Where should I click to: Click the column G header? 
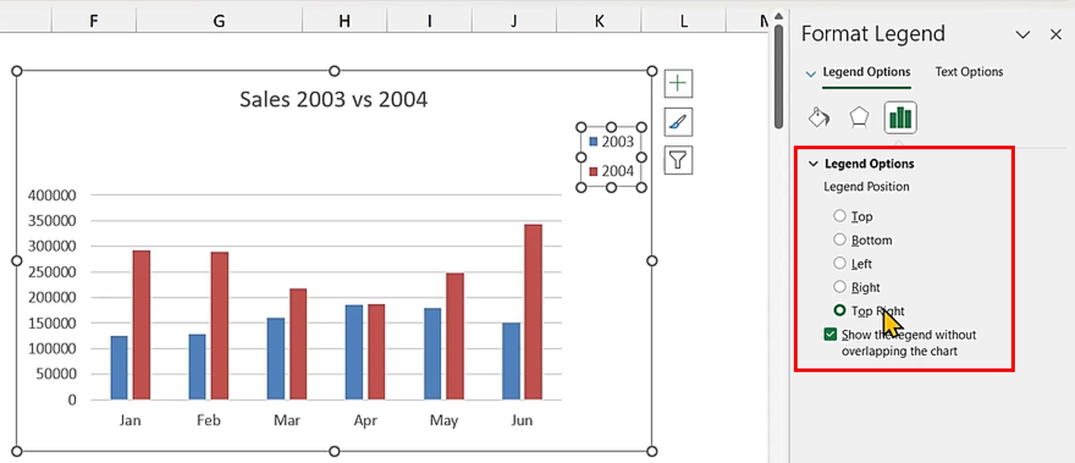click(219, 21)
